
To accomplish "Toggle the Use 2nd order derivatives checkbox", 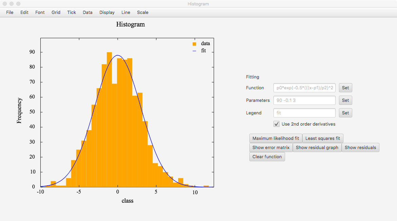I will click(277, 124).
